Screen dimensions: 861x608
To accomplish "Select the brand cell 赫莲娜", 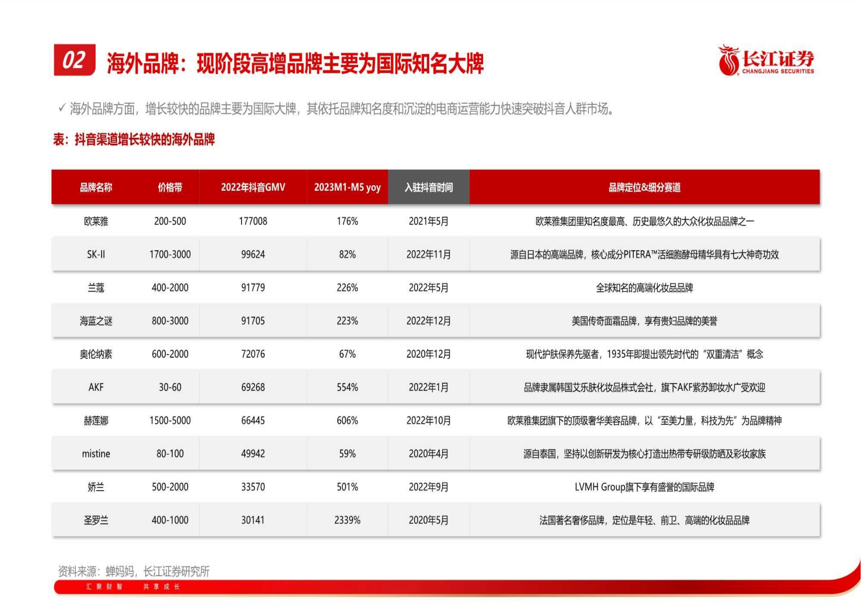I will (x=96, y=420).
